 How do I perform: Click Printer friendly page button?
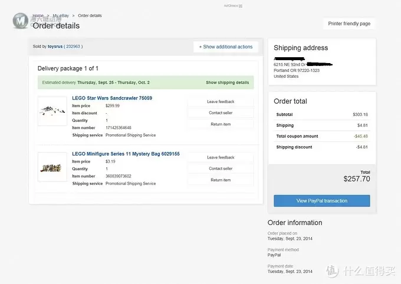[349, 24]
